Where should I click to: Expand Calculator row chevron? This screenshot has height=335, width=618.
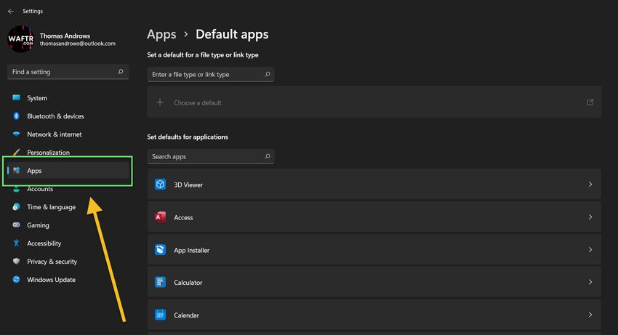pos(590,282)
